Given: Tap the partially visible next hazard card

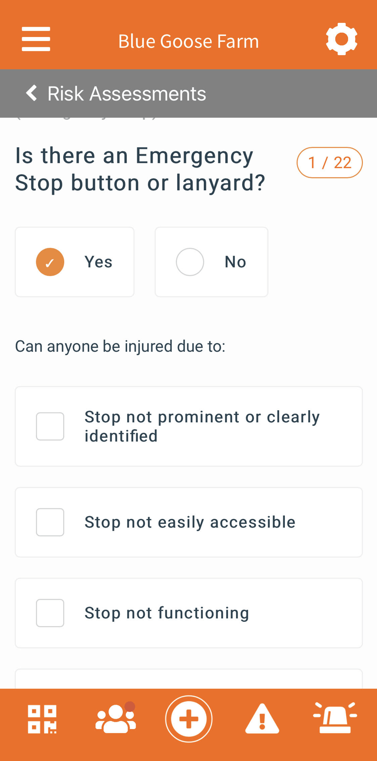Looking at the screenshot, I should tap(189, 681).
